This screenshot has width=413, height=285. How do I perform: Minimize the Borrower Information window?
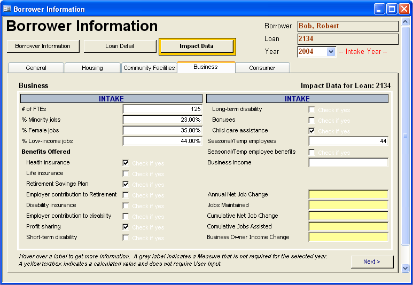380,9
